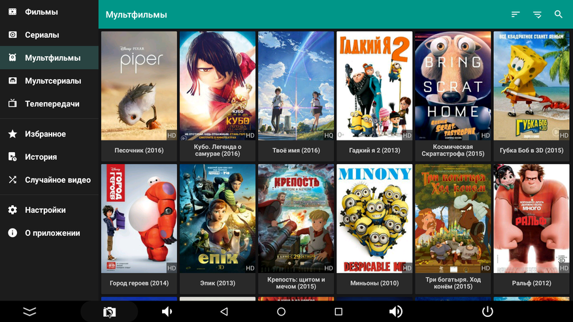Open the Губка Боб в 3D poster
Viewport: 573px width, 322px height.
pos(531,86)
